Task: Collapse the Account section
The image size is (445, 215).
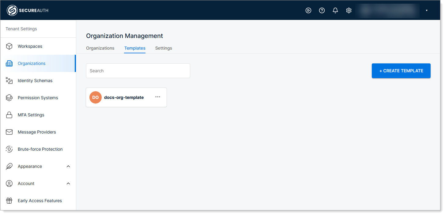Action: tap(68, 183)
